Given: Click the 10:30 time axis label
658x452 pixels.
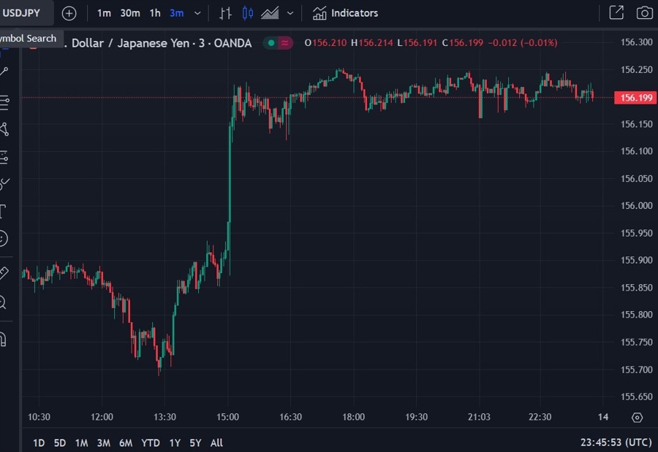Looking at the screenshot, I should [39, 417].
